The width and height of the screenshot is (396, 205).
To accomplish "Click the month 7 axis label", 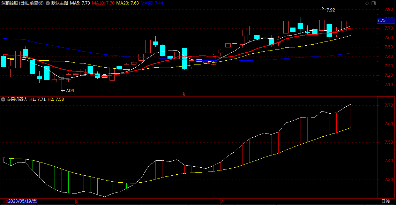I will [222, 202].
